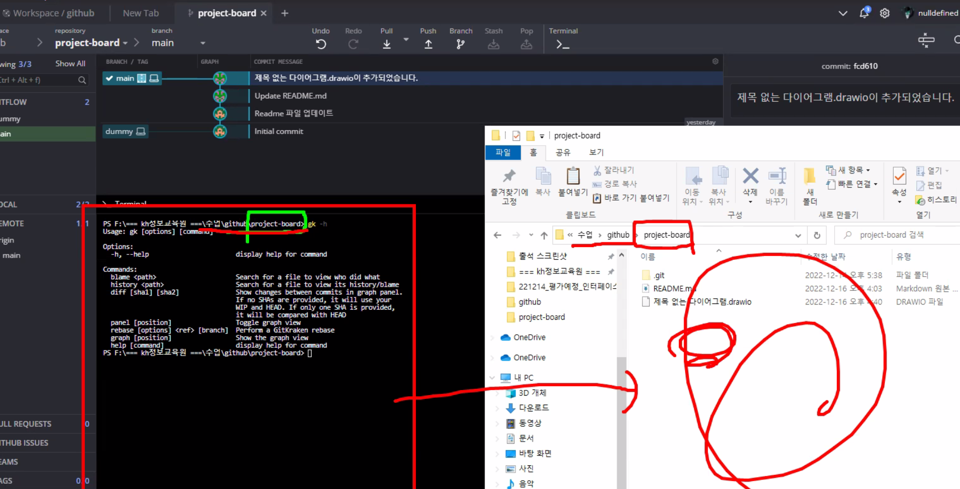Image resolution: width=960 pixels, height=489 pixels.
Task: Click the project-board 검색 search box
Action: point(897,235)
